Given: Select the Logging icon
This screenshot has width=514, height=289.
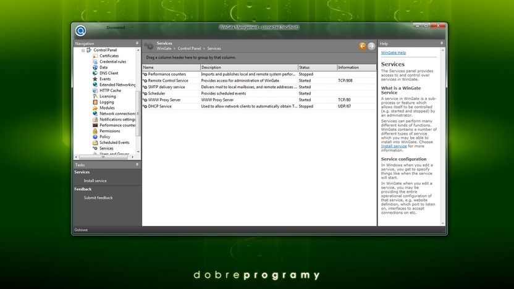Looking at the screenshot, I should click(95, 103).
